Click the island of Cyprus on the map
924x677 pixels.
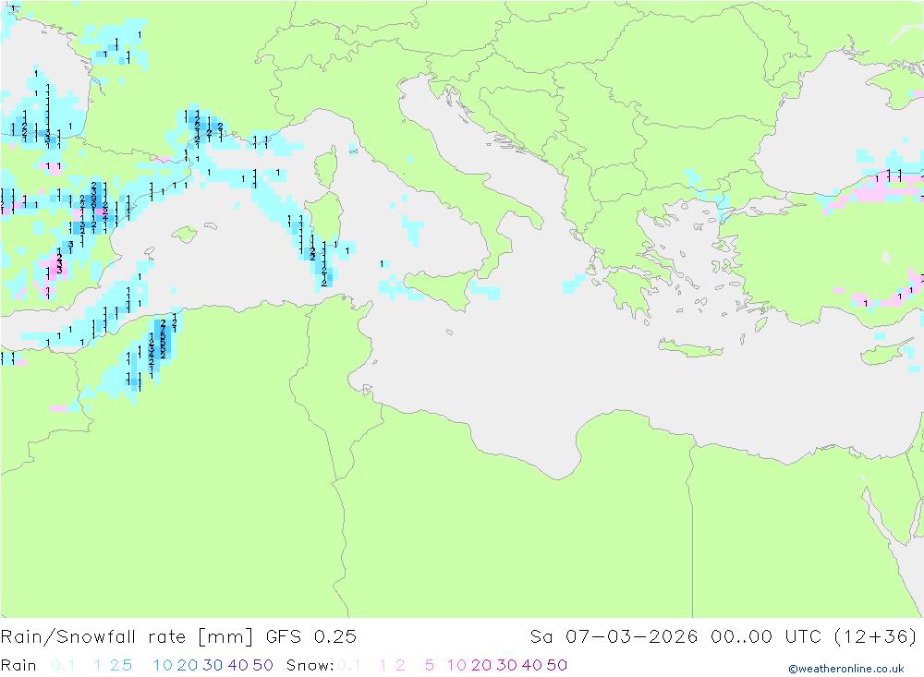[x=887, y=352]
